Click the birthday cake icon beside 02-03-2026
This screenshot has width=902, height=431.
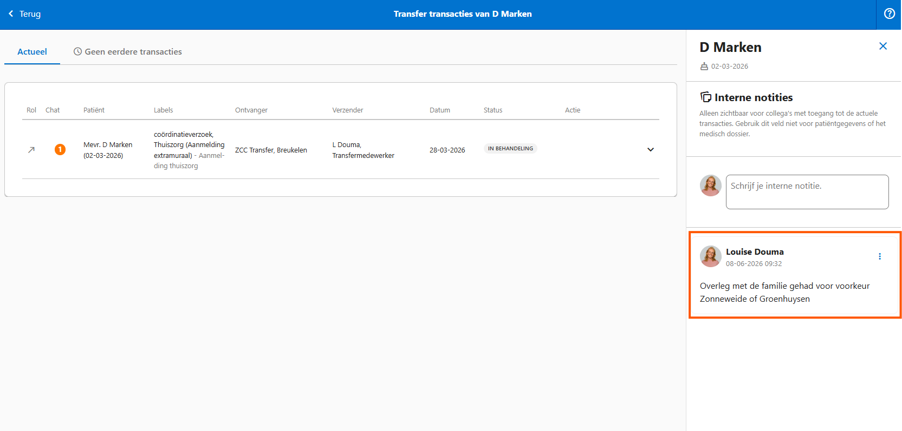click(704, 67)
